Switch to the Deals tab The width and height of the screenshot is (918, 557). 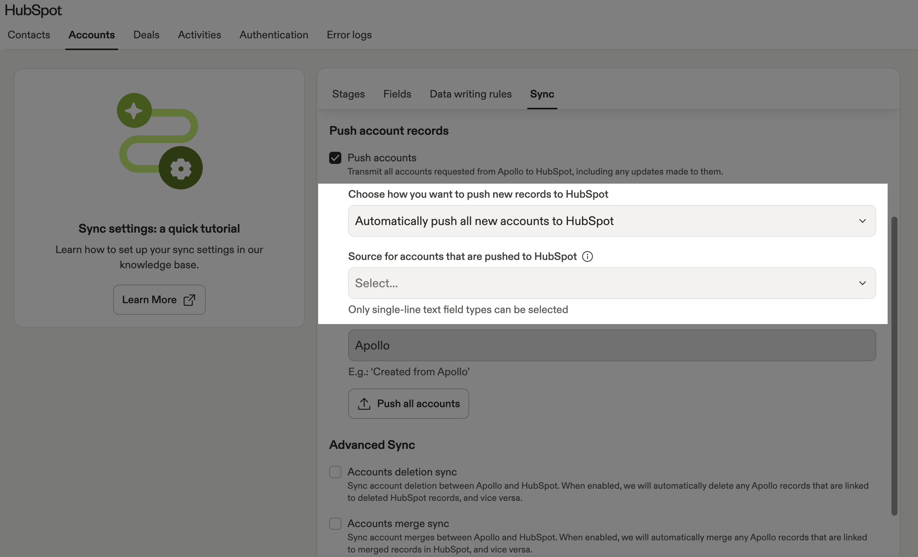146,35
